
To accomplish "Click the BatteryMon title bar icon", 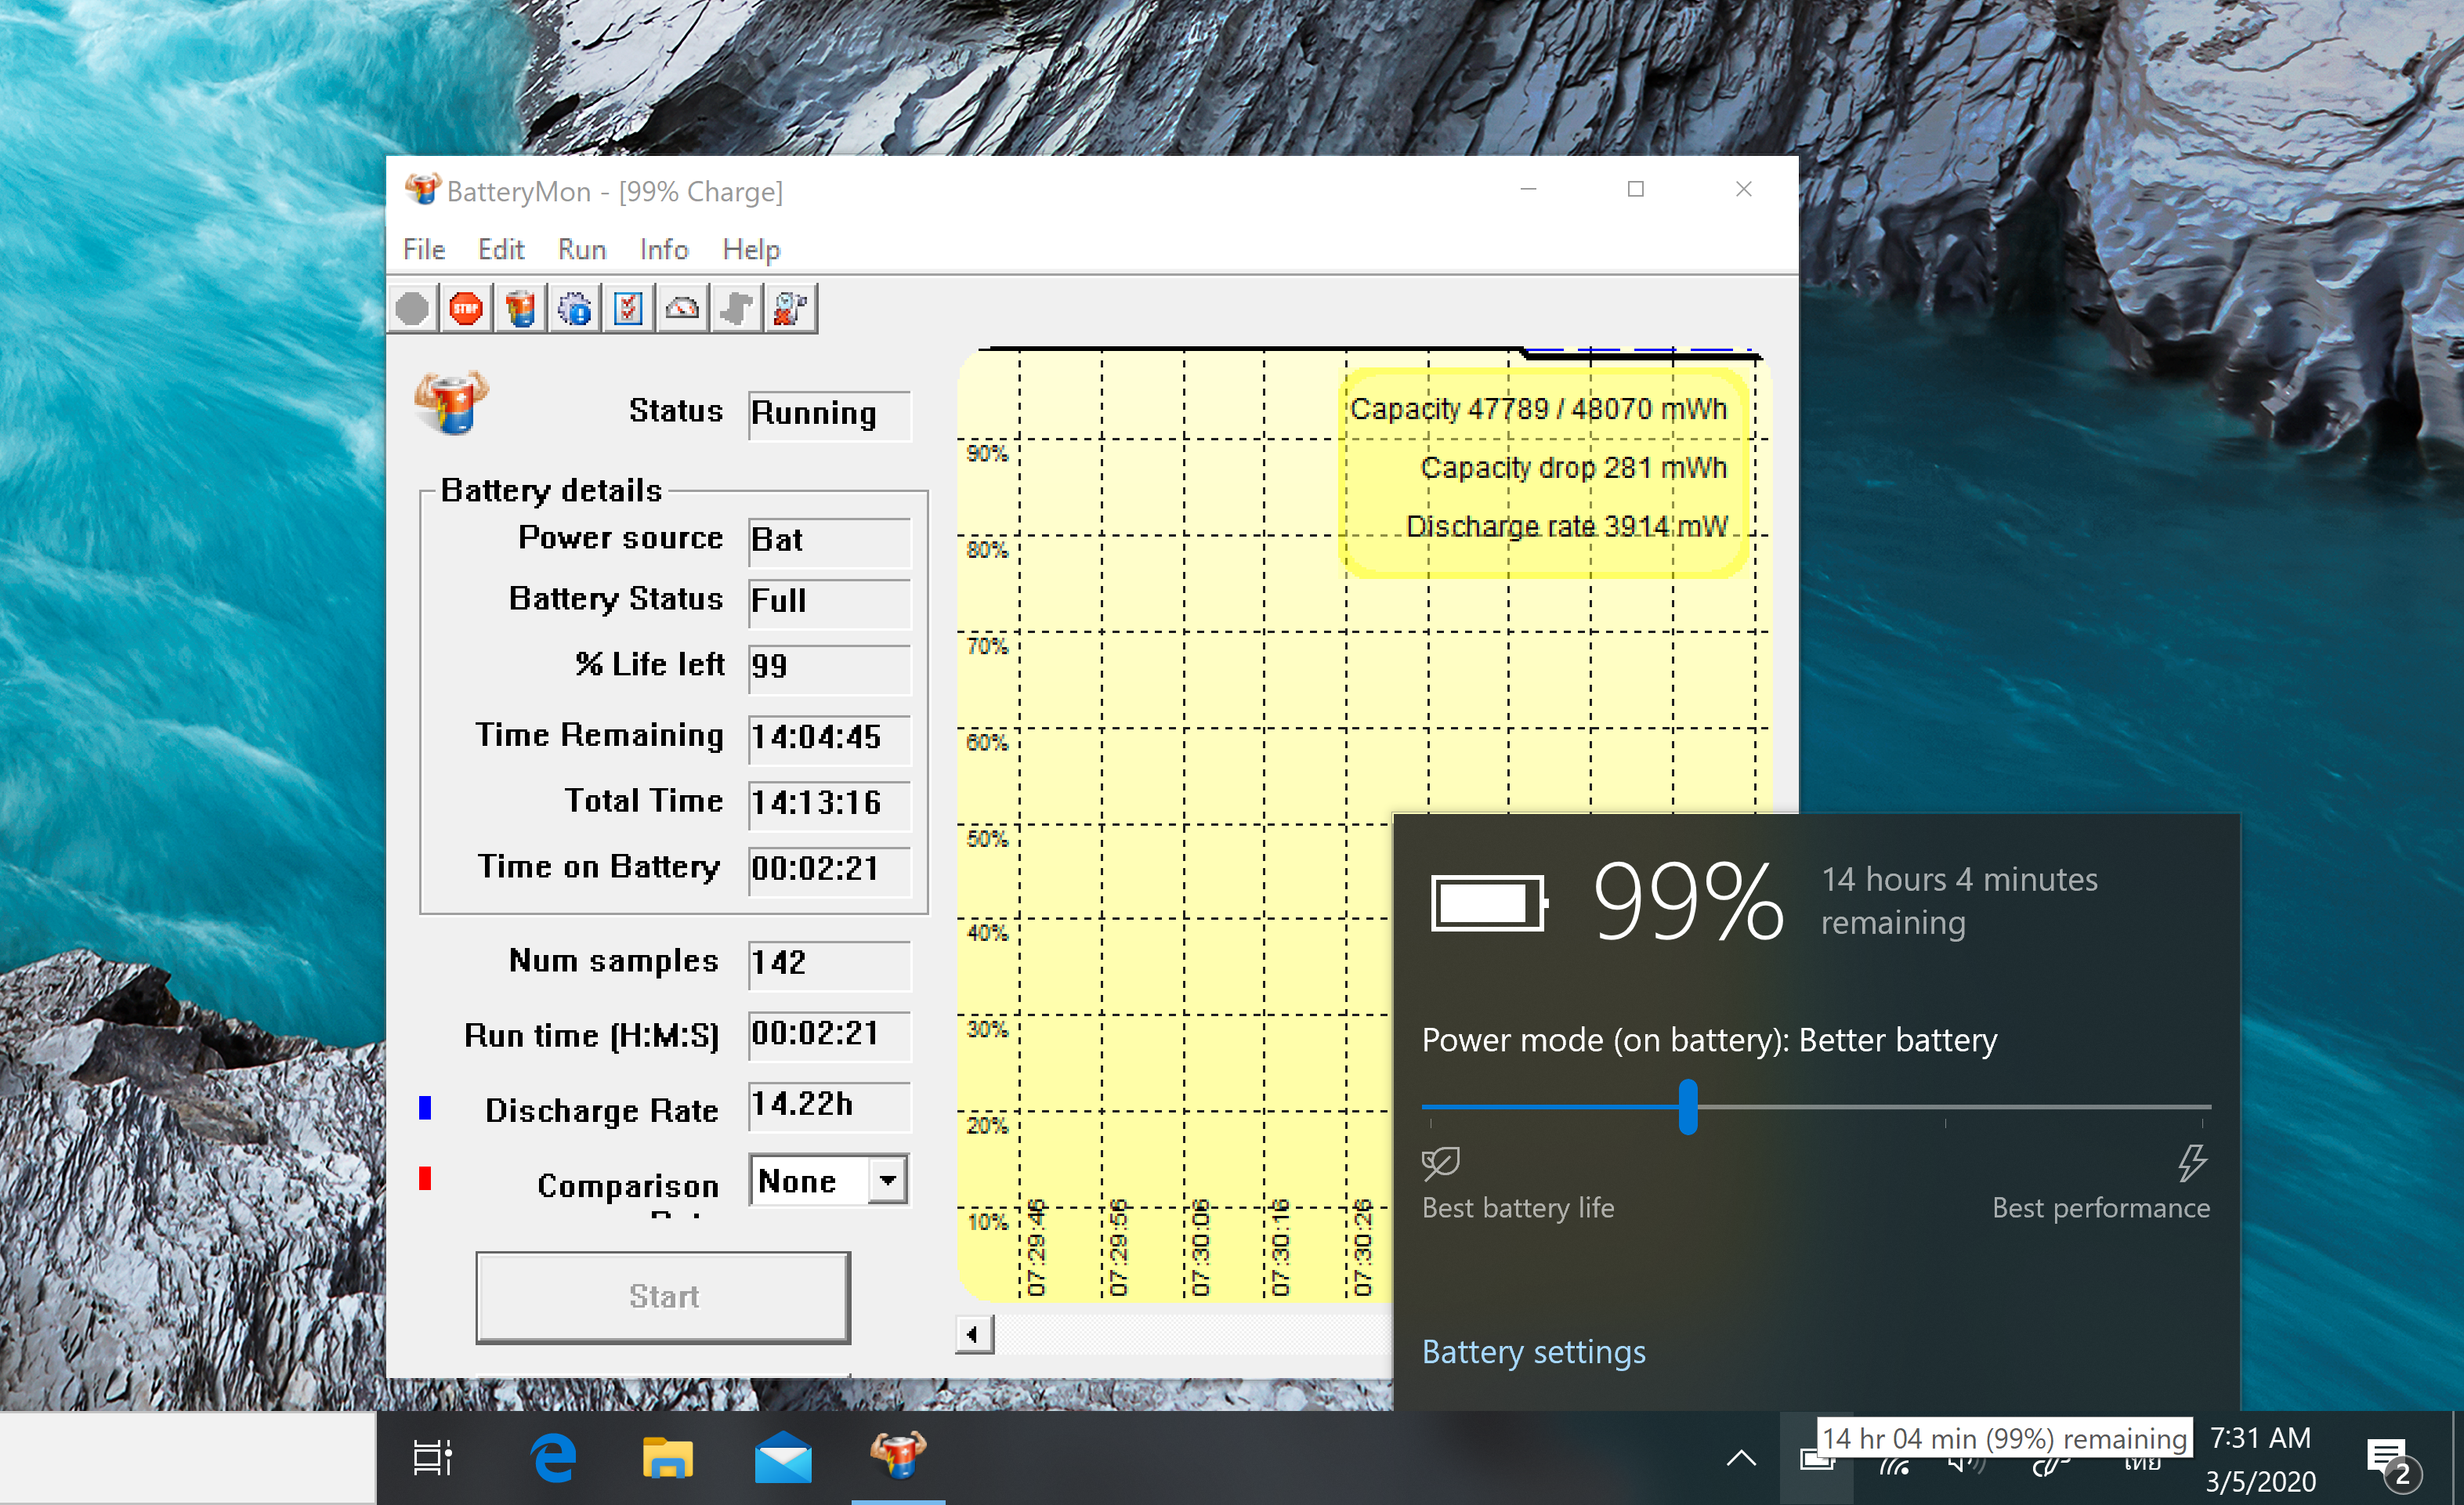I will point(422,189).
